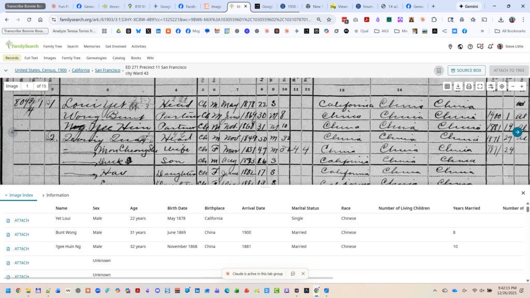530x298 pixels.
Task: Go to next image with blue arrow
Action: [517, 132]
